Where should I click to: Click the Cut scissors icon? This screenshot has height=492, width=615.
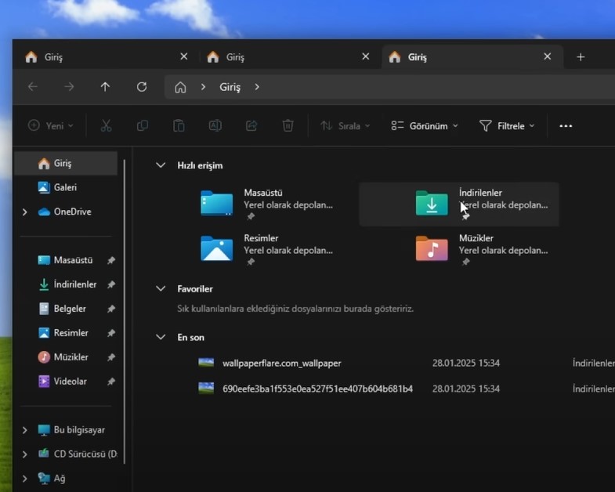pyautogui.click(x=107, y=126)
